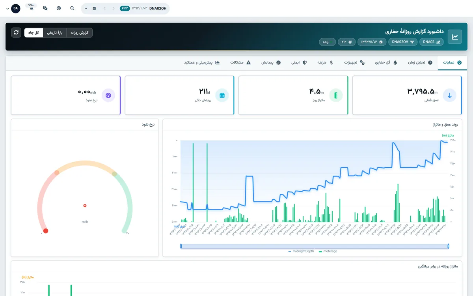Viewport: 473px width, 296px height.
Task: Click the refresh dashboard button
Action: [x=16, y=32]
